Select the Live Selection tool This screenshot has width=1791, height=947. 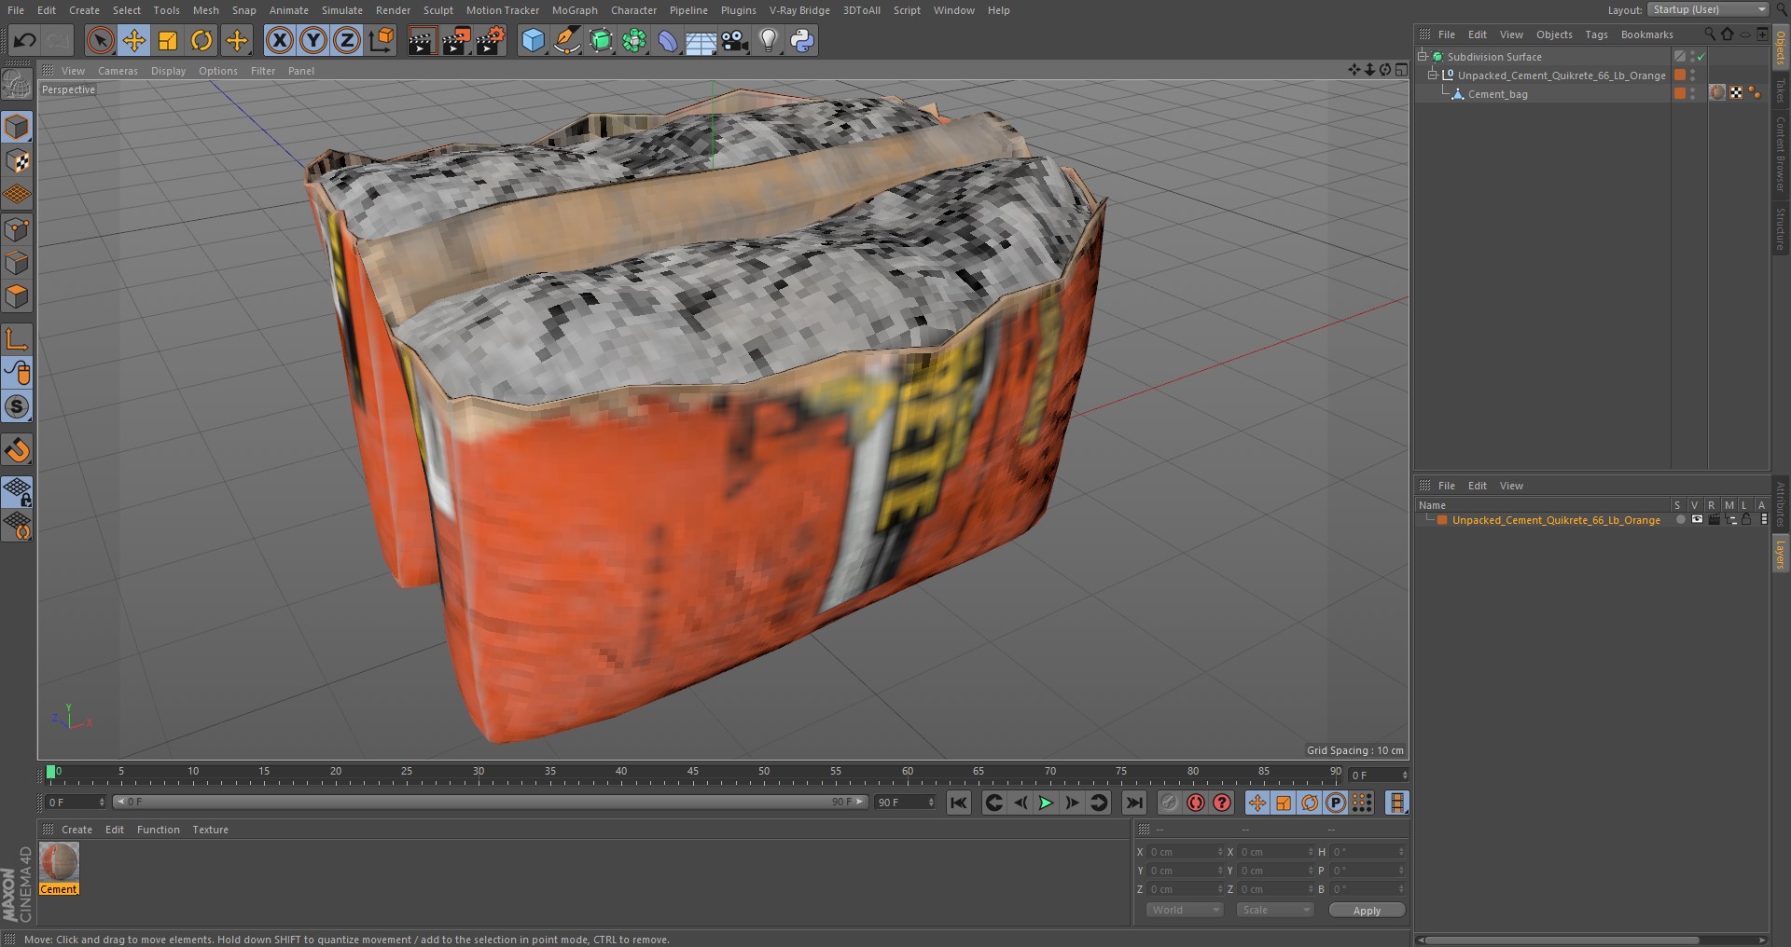point(100,40)
